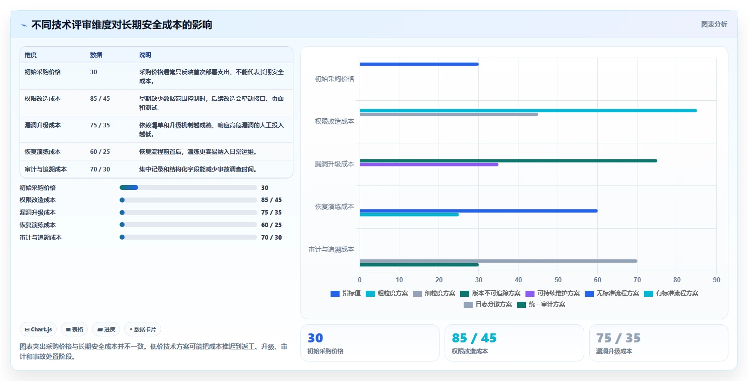The width and height of the screenshot is (748, 381).
Task: Toggle the 日志分散方案 legend entry
Action: click(x=488, y=304)
